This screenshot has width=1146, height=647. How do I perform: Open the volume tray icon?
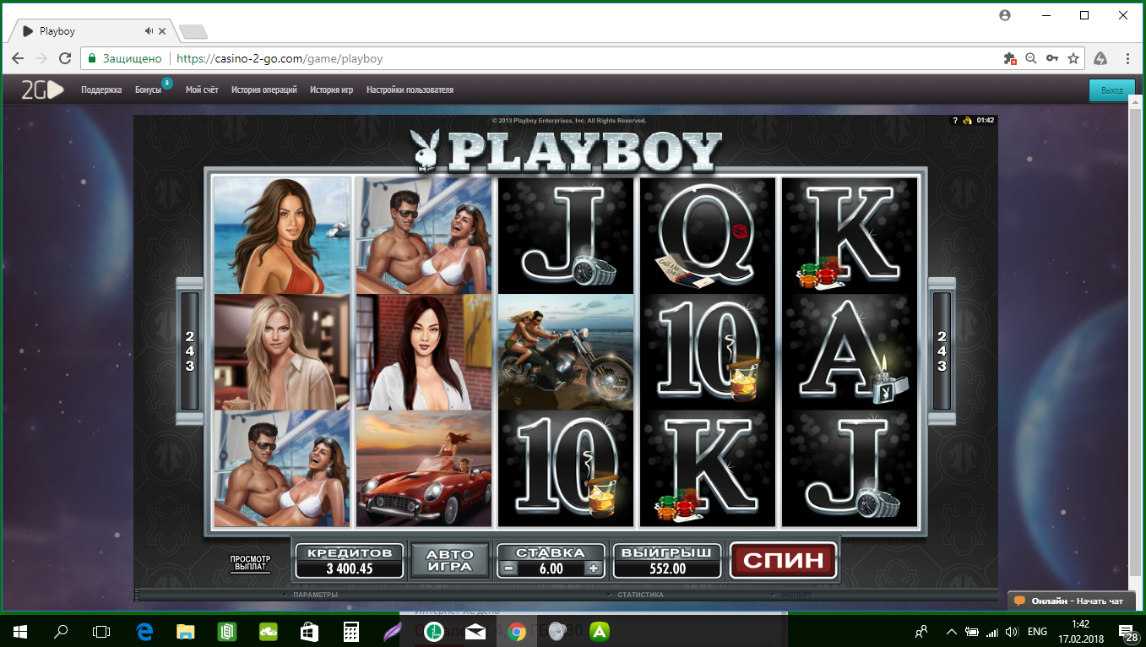pos(1012,631)
